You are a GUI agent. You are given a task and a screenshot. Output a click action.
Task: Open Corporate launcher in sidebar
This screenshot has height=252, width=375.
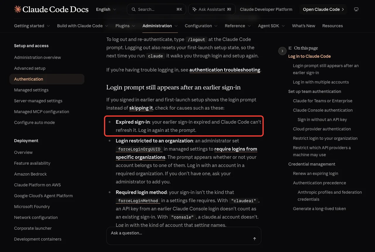[x=33, y=228]
